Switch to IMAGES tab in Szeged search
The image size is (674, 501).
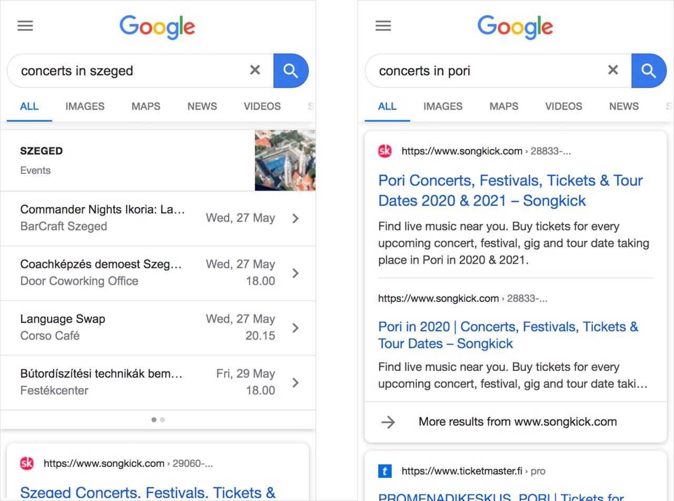[x=85, y=106]
